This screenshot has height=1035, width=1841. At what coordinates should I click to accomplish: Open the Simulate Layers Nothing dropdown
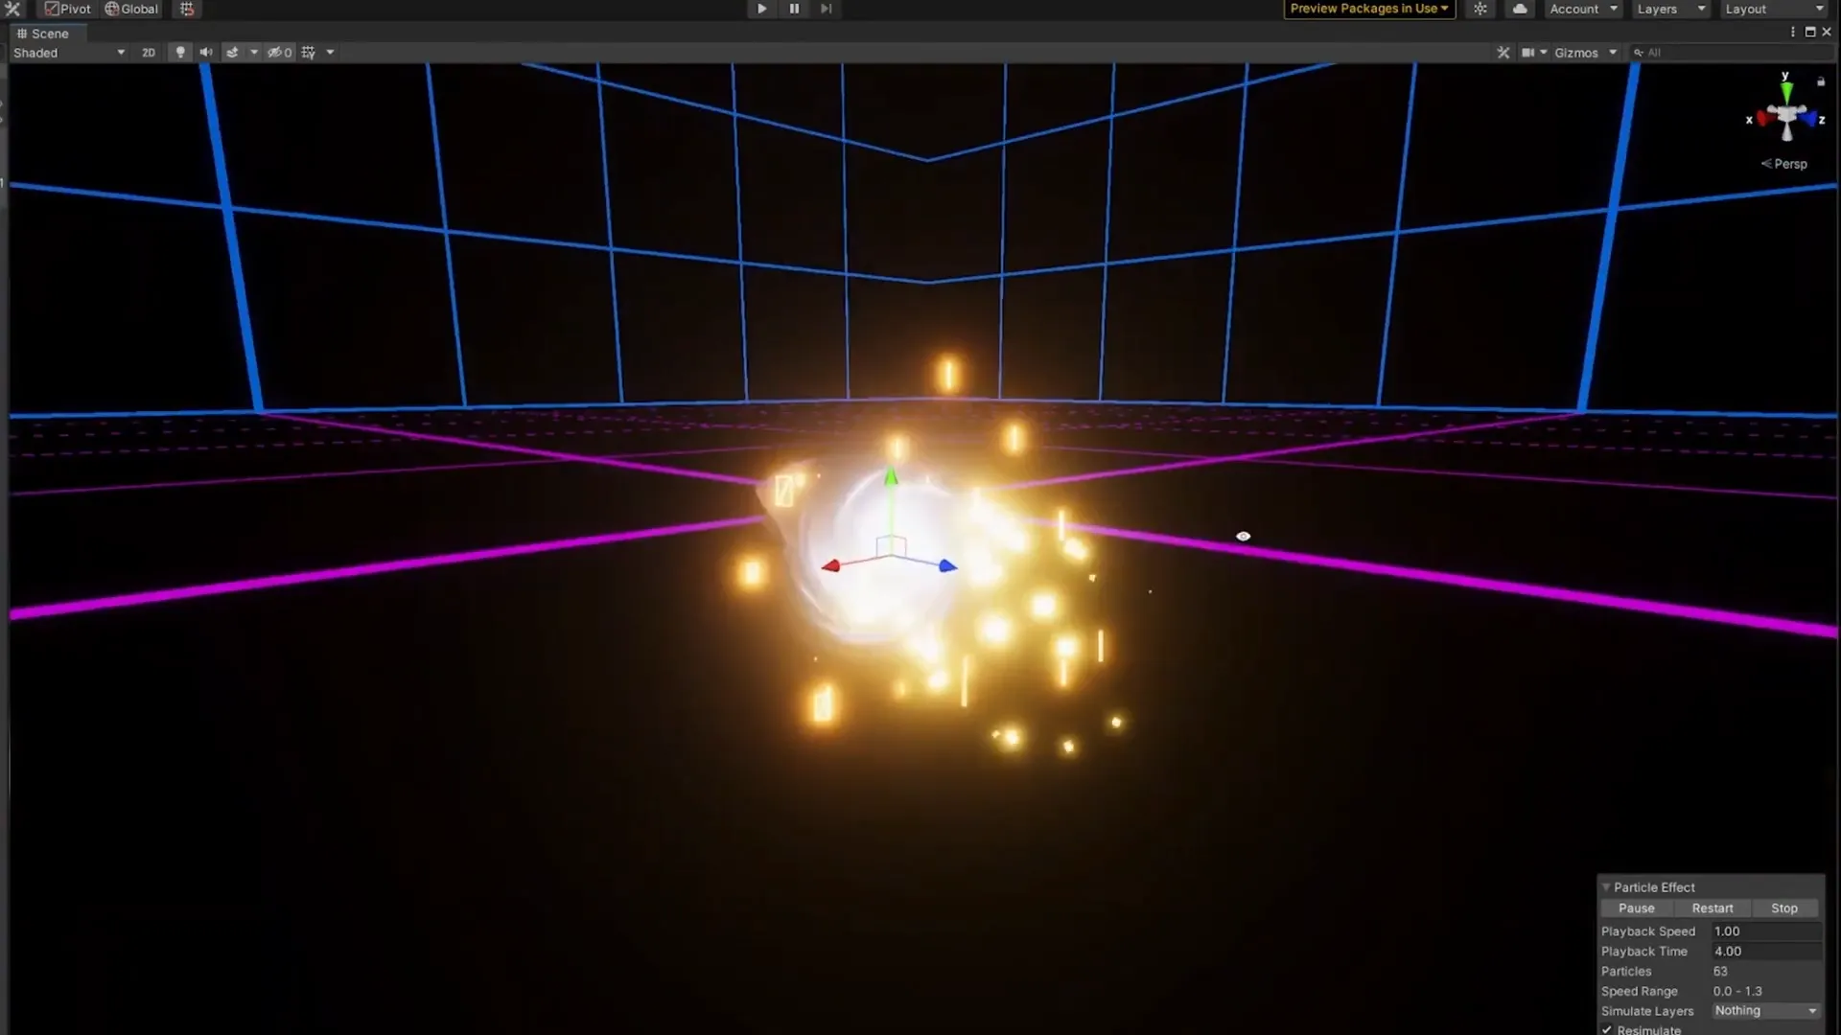coord(1765,1011)
